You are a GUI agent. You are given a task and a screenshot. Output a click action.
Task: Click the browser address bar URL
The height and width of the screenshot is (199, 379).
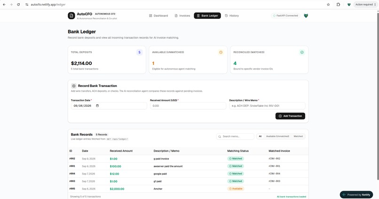[48, 5]
